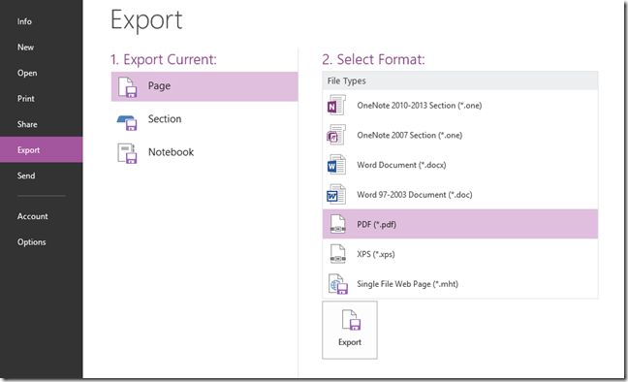Click the Word 97-2003 Document icon

tap(336, 195)
